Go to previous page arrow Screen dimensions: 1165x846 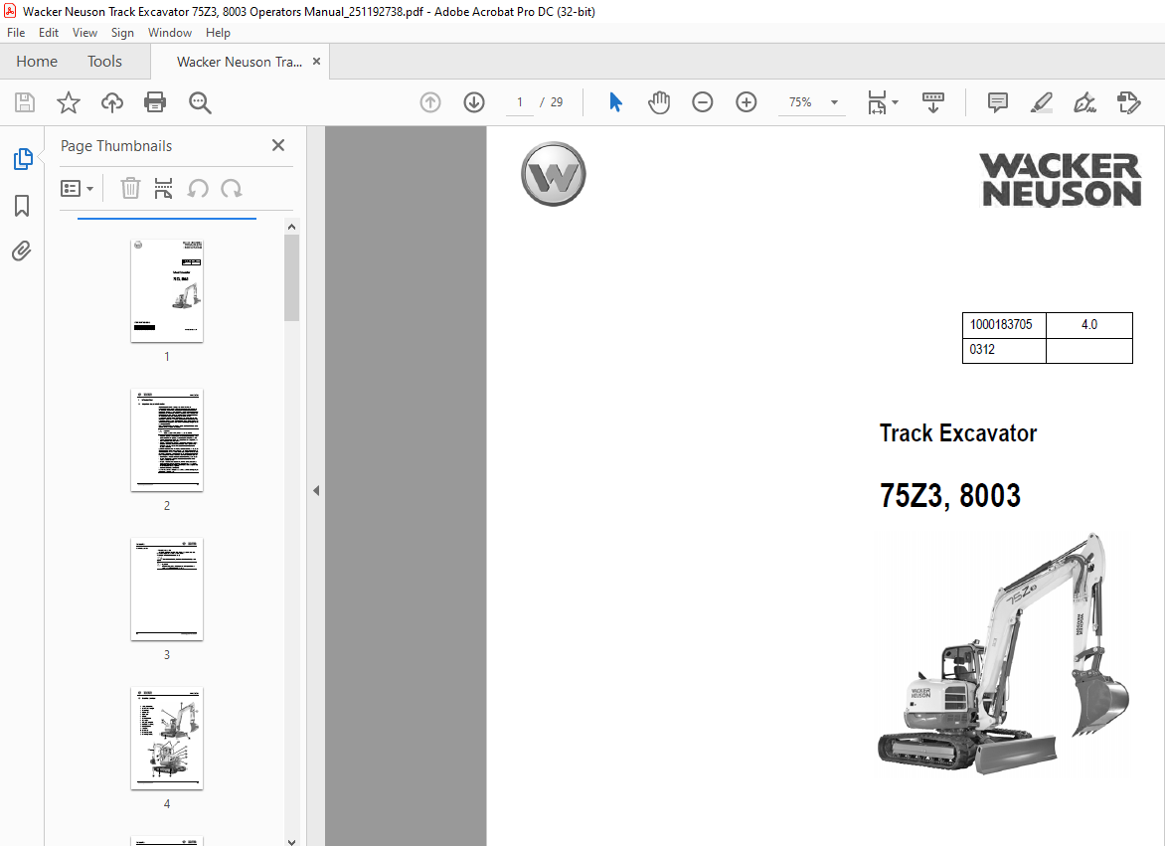click(430, 102)
